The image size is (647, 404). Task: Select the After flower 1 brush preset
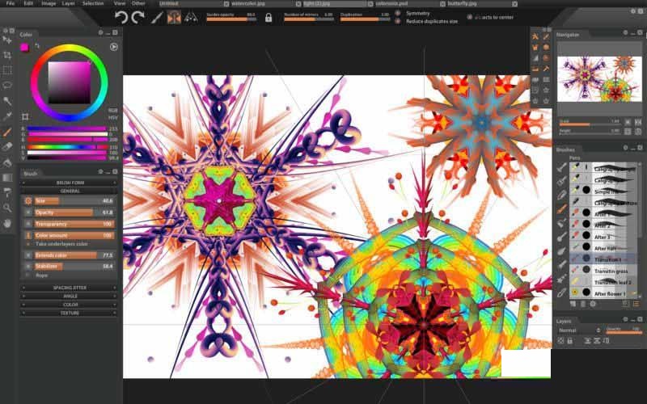tap(603, 293)
